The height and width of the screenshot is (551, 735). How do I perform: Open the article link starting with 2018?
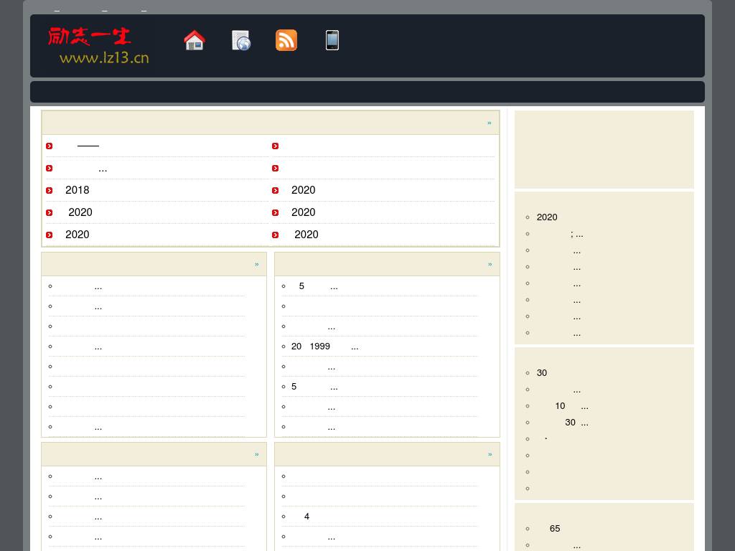coord(78,190)
